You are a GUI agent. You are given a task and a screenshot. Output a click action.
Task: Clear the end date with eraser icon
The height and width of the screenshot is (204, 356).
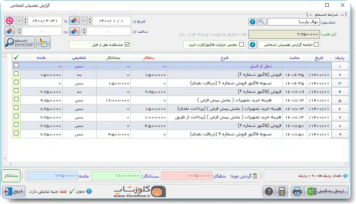pyautogui.click(x=74, y=21)
